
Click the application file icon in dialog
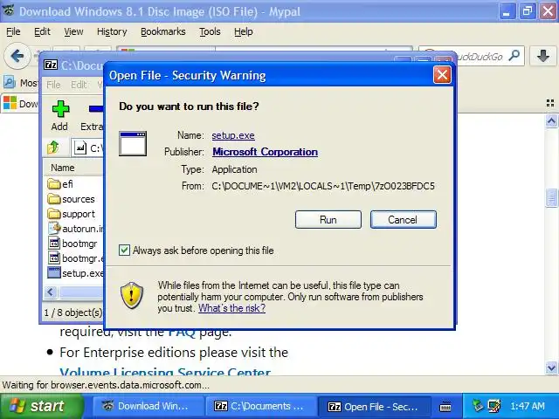(x=133, y=143)
